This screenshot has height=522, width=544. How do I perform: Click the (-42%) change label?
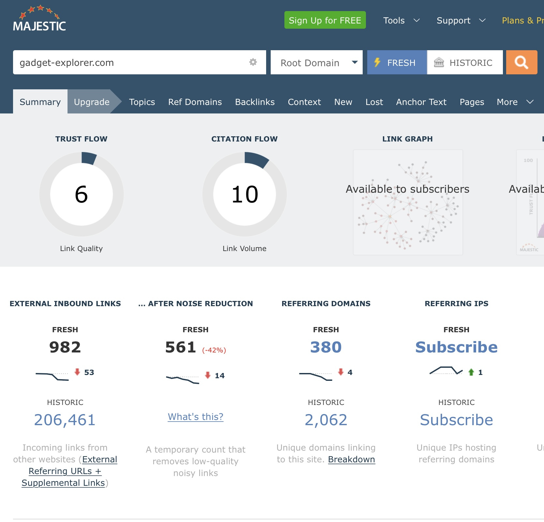click(214, 350)
